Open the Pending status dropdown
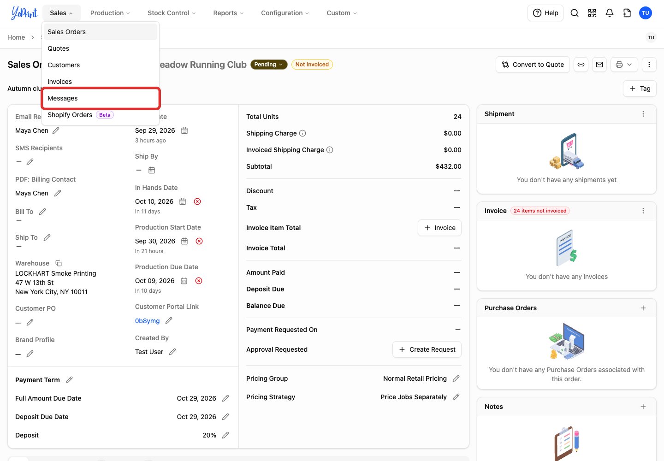Viewport: 664px width, 461px height. point(269,65)
